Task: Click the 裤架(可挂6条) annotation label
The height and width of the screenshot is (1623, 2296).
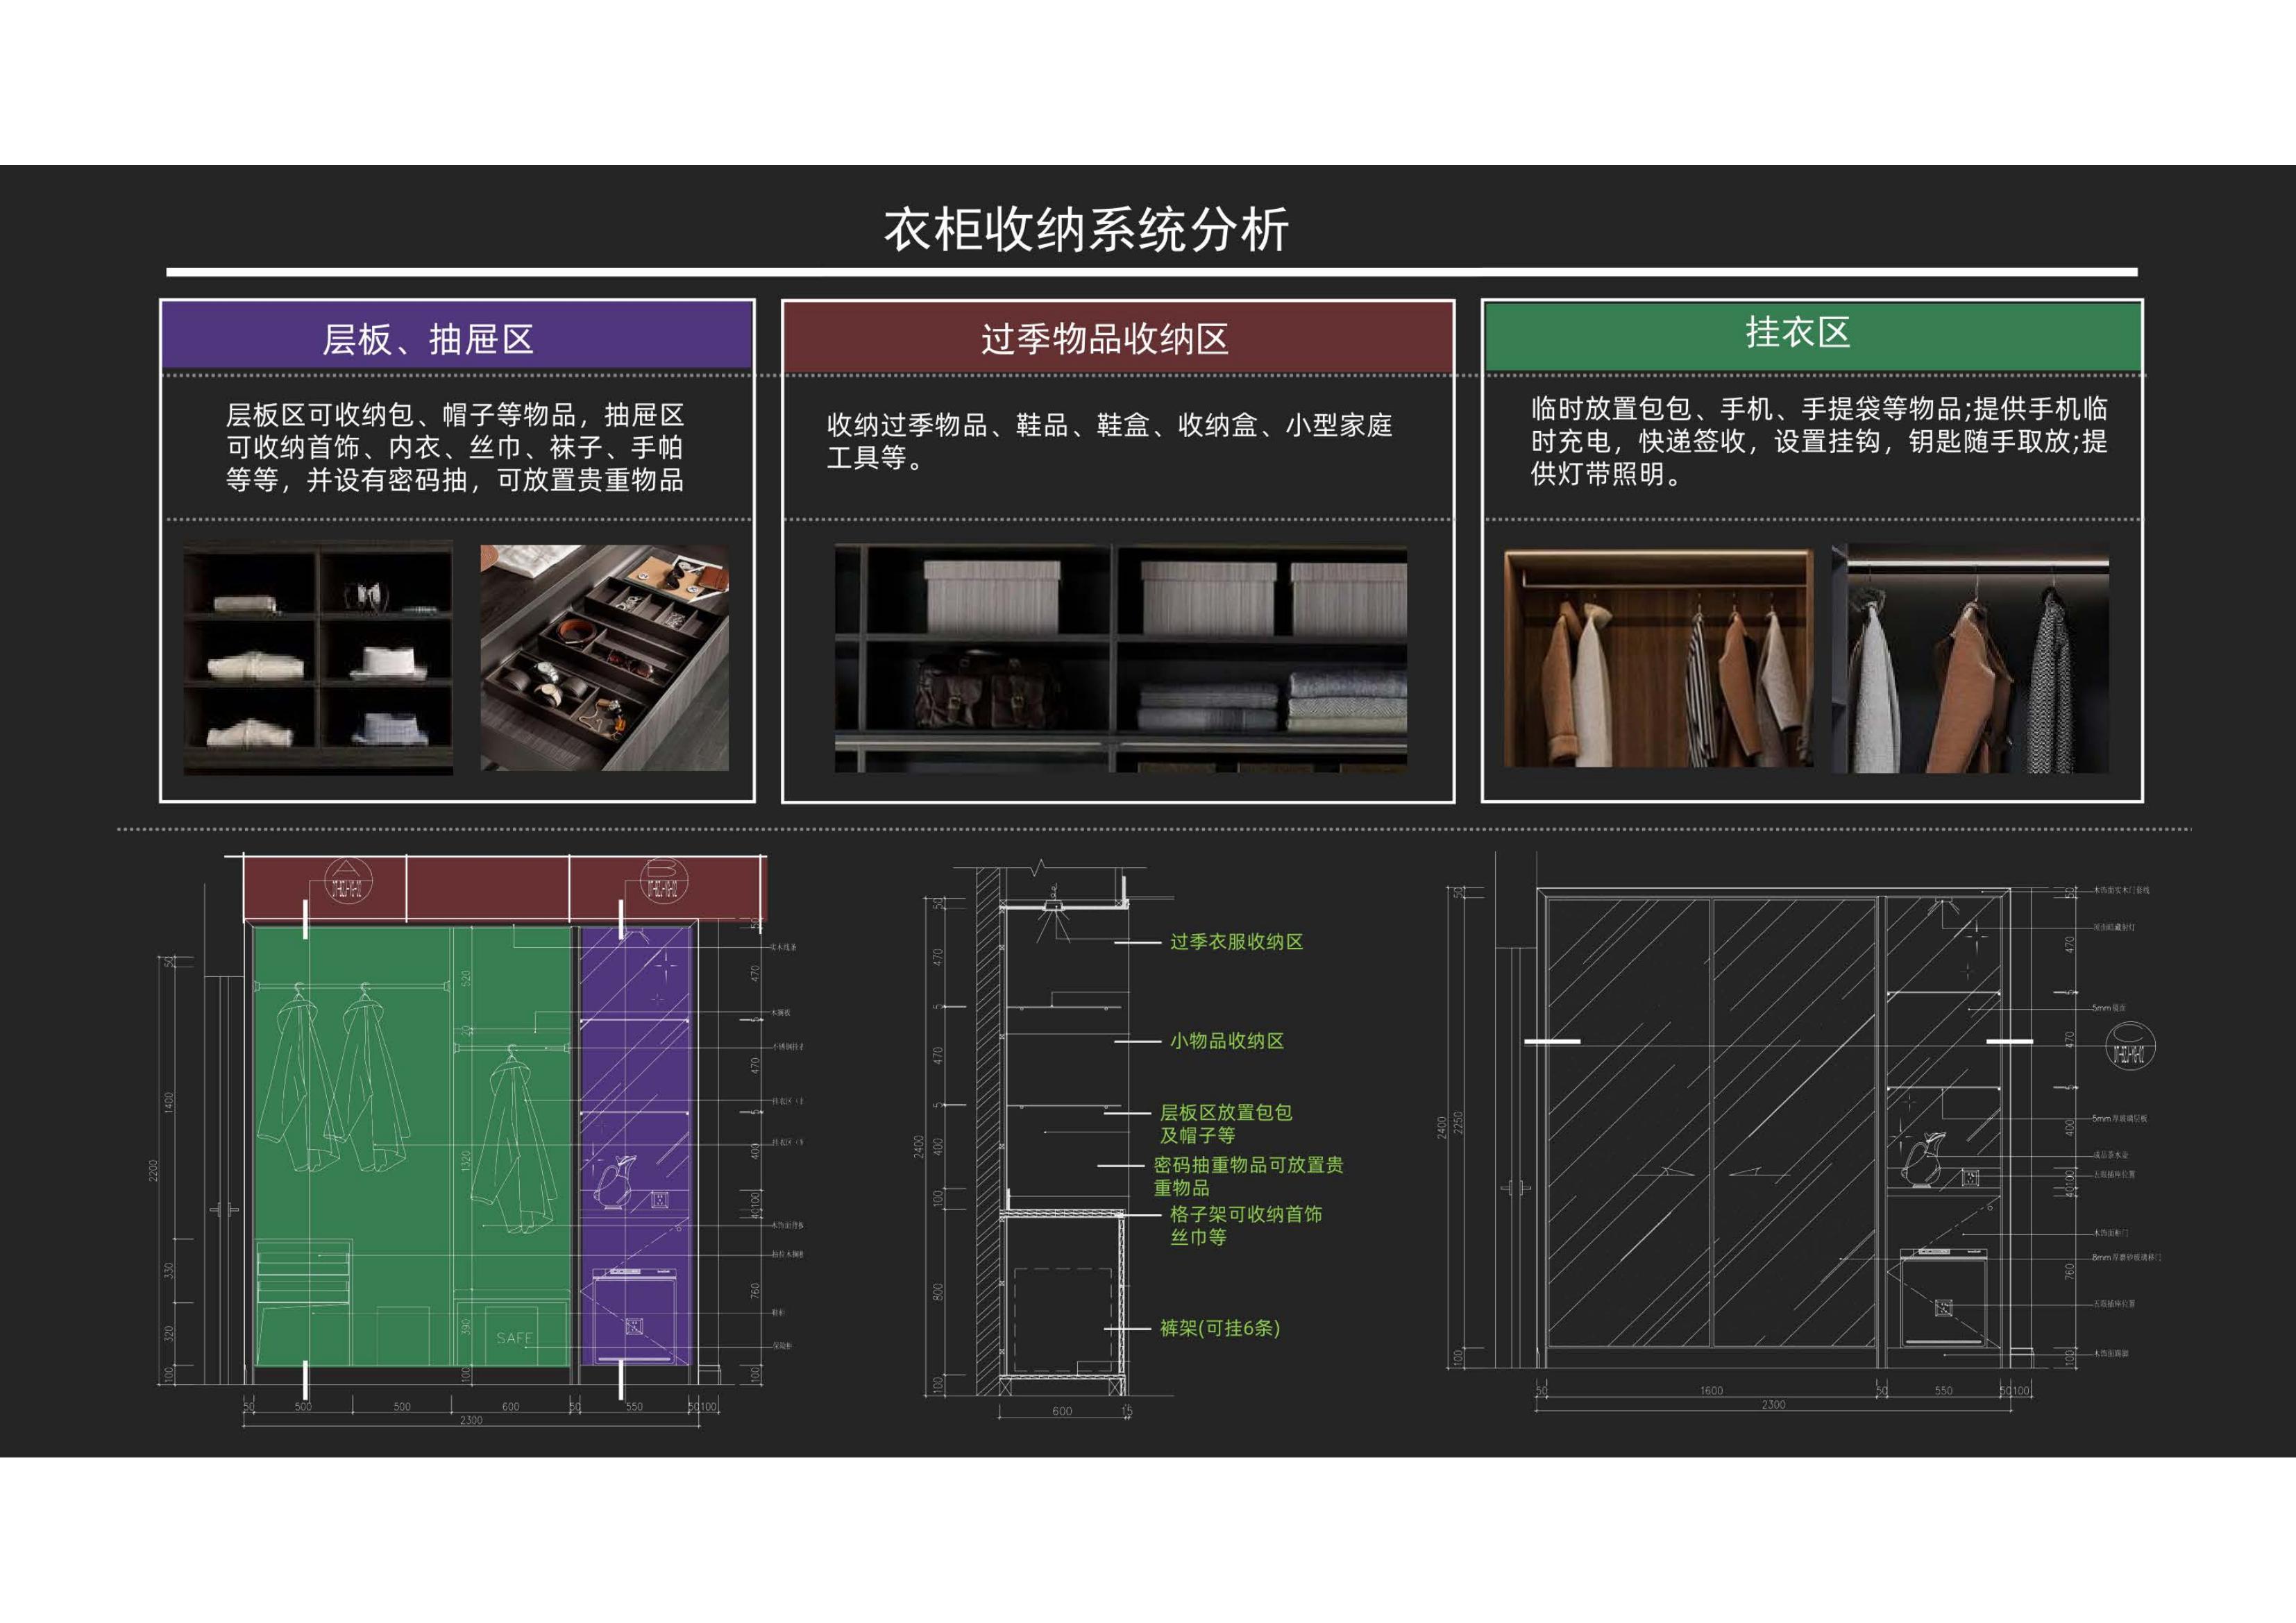Action: 1219,1328
